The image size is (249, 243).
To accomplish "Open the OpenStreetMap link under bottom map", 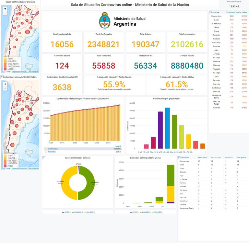I will (x=33, y=168).
